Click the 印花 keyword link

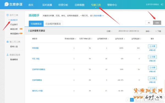coord(36,59)
